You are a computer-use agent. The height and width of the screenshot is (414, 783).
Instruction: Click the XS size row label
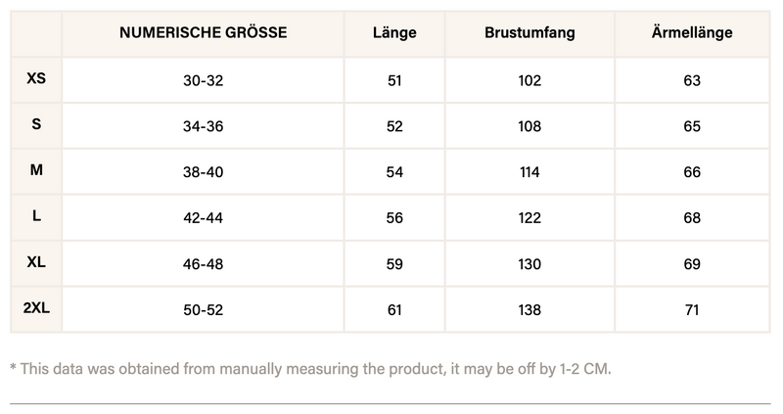[36, 77]
